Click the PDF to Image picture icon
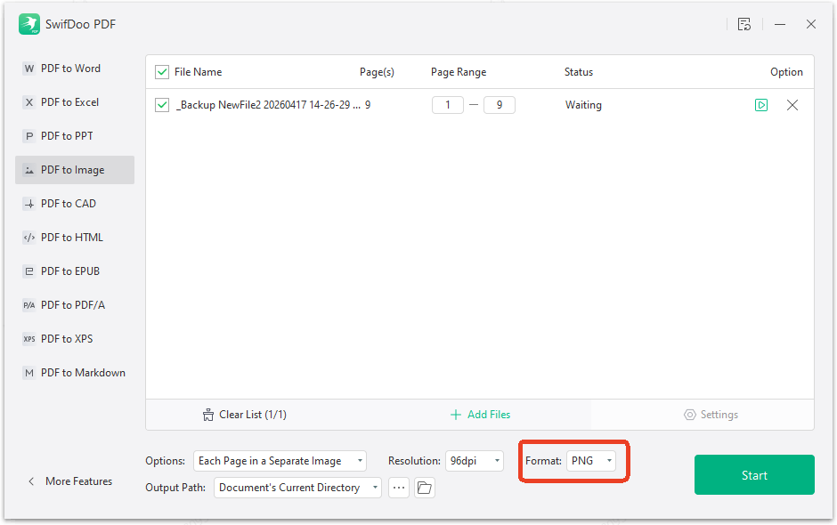The height and width of the screenshot is (525, 837). (29, 170)
